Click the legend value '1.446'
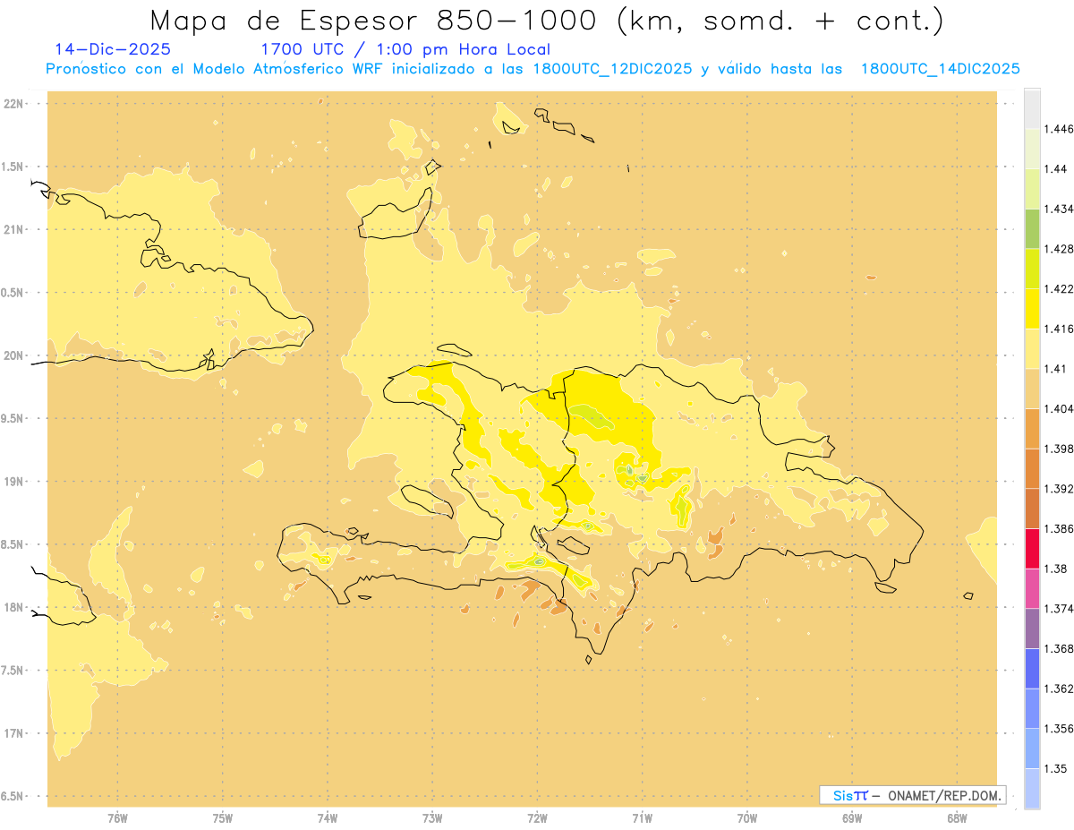 point(1057,129)
